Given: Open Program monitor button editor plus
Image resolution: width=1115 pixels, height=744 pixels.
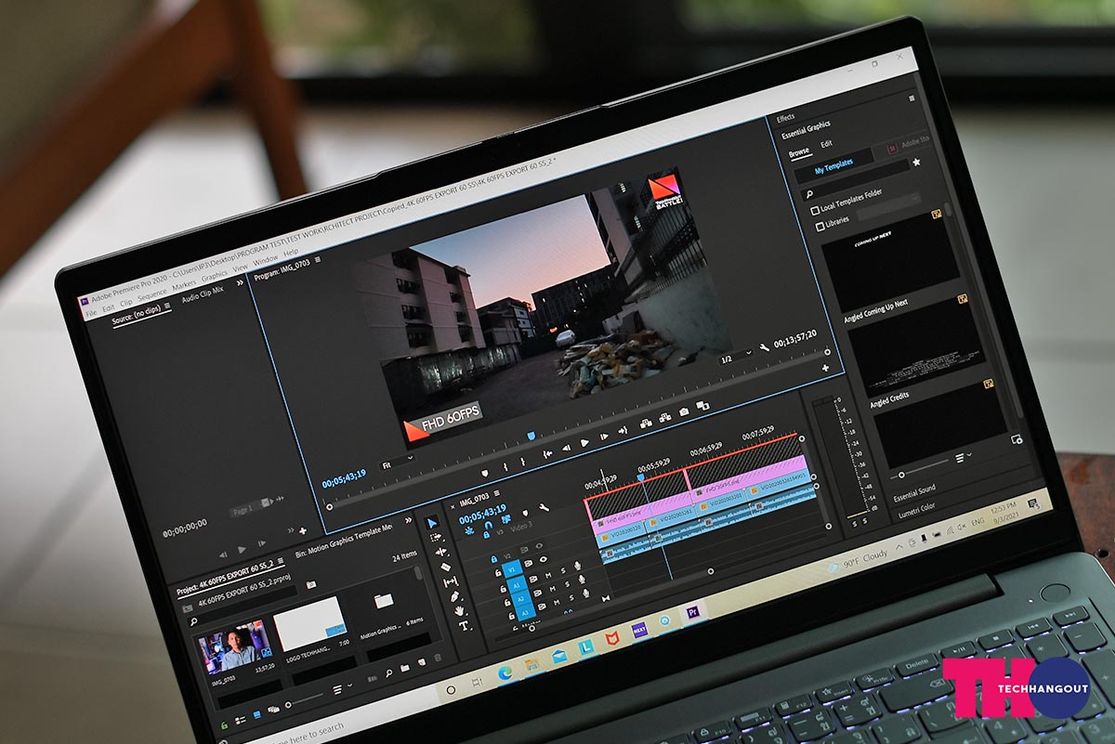Looking at the screenshot, I should [825, 368].
